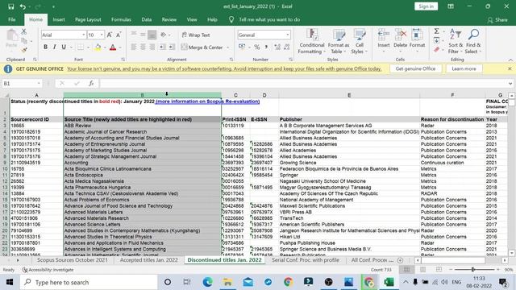Open Conditional Formatting
The width and height of the screenshot is (516, 290).
(x=311, y=41)
